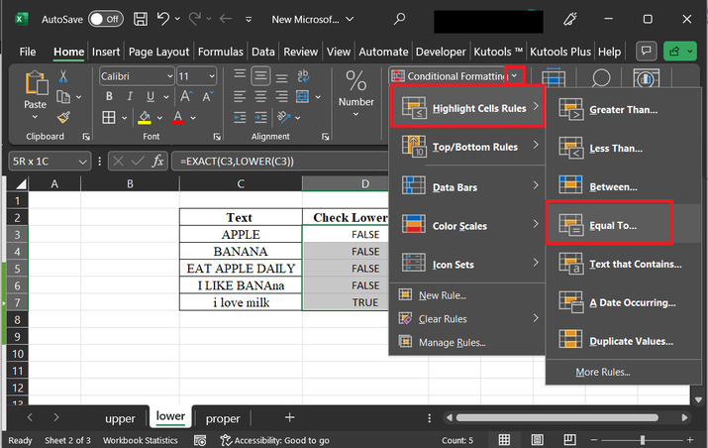Switch to the upper sheet tab
Image resolution: width=708 pixels, height=448 pixels.
[120, 418]
